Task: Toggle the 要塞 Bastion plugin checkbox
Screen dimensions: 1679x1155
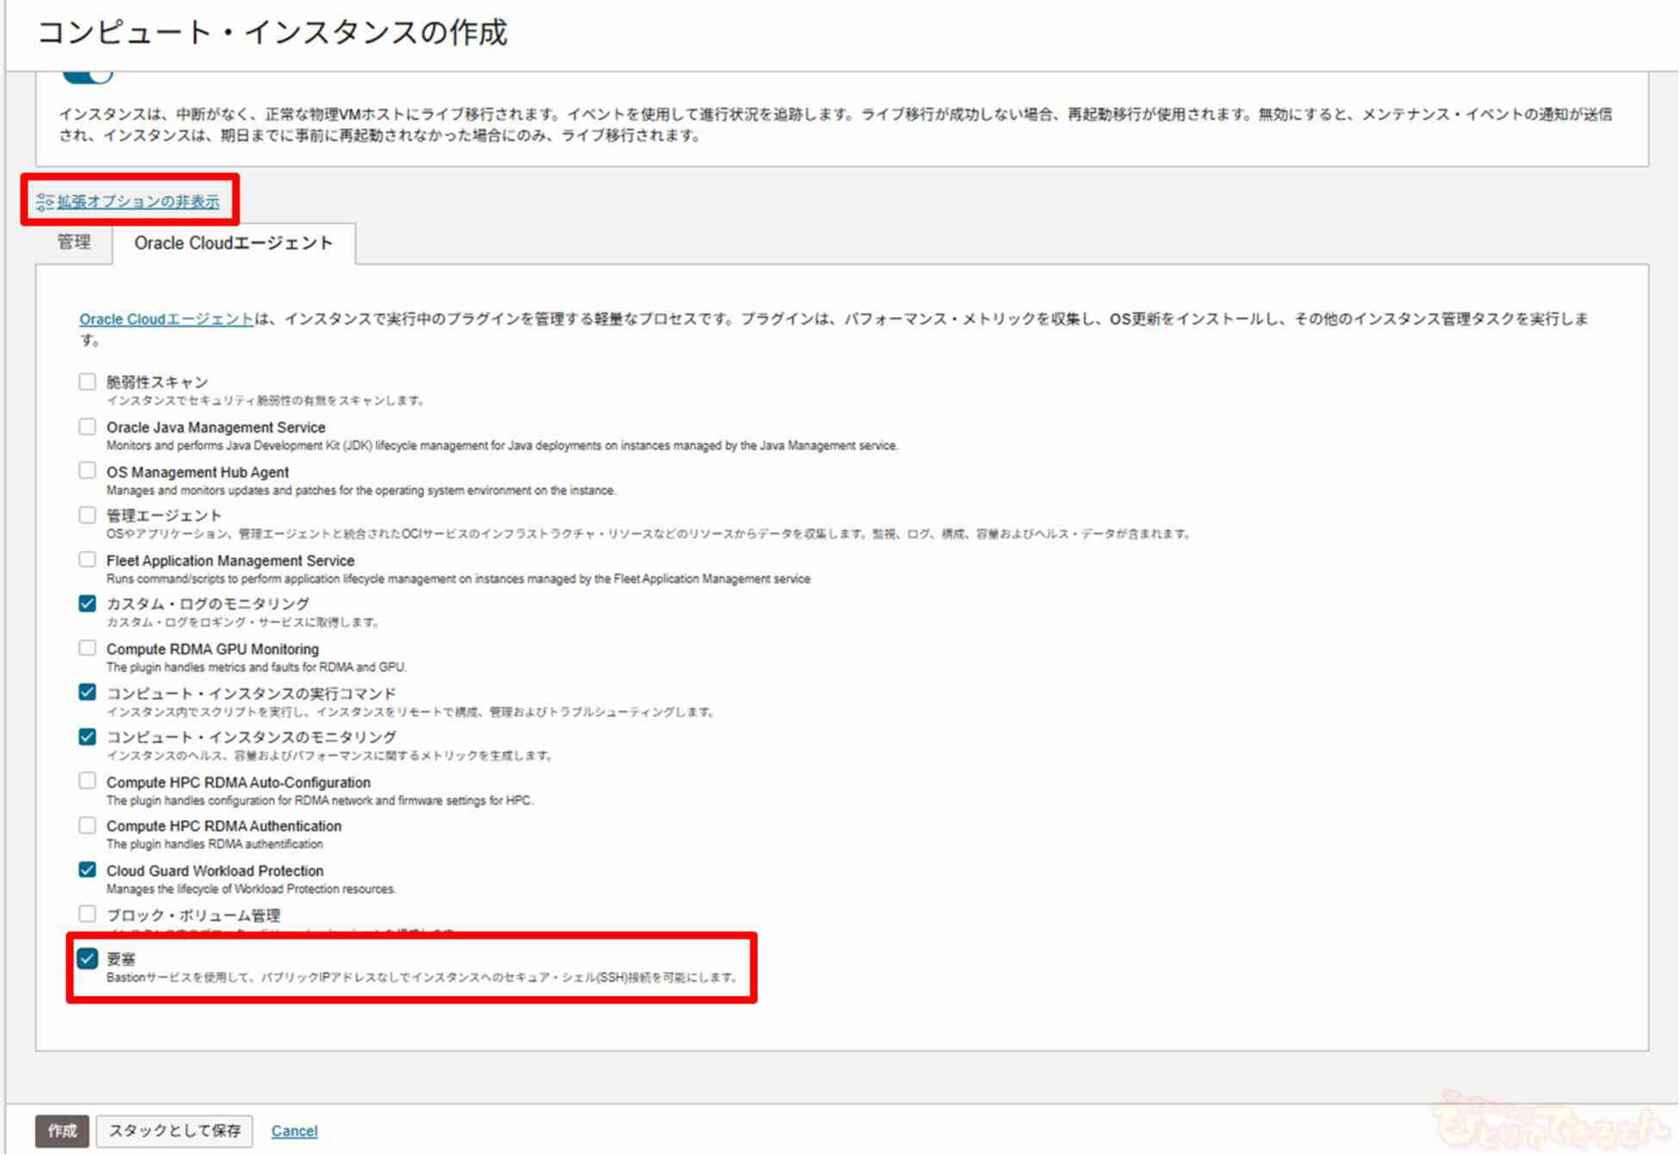Action: 87,959
